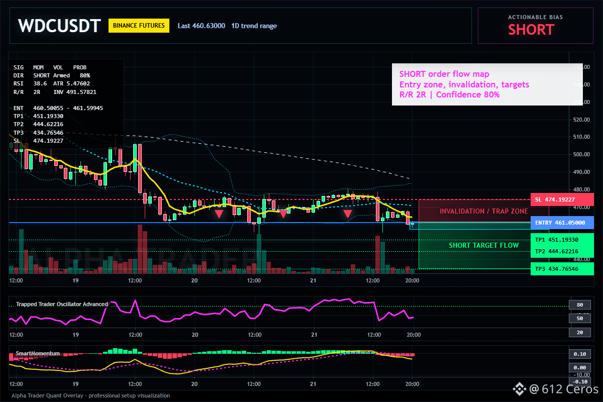Click the SmartMomentum 0.00 axis label

[x=579, y=367]
